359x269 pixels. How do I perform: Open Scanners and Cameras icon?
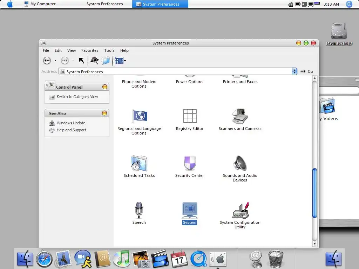pos(240,116)
